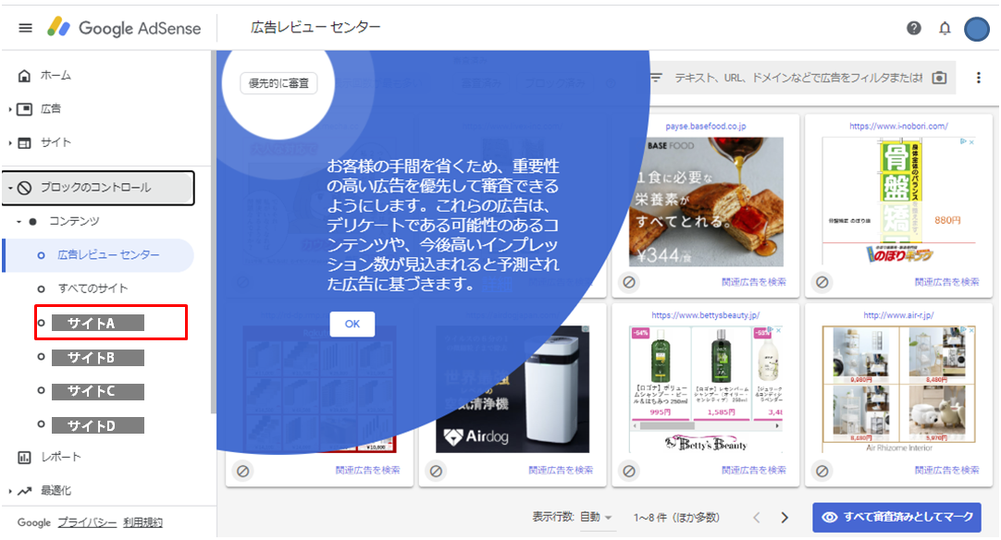
Task: Expand the 広告 section arrow
Action: tap(10, 109)
